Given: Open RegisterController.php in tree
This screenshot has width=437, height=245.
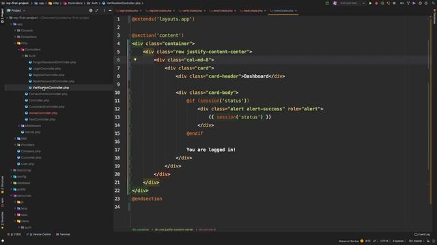Looking at the screenshot, I should tap(48, 75).
